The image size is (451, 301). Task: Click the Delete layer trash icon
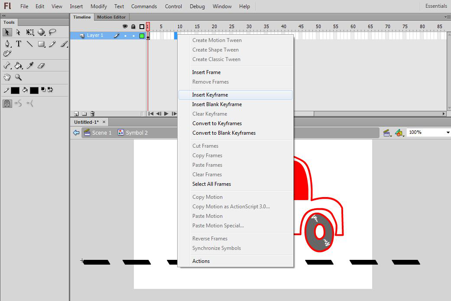pos(92,114)
